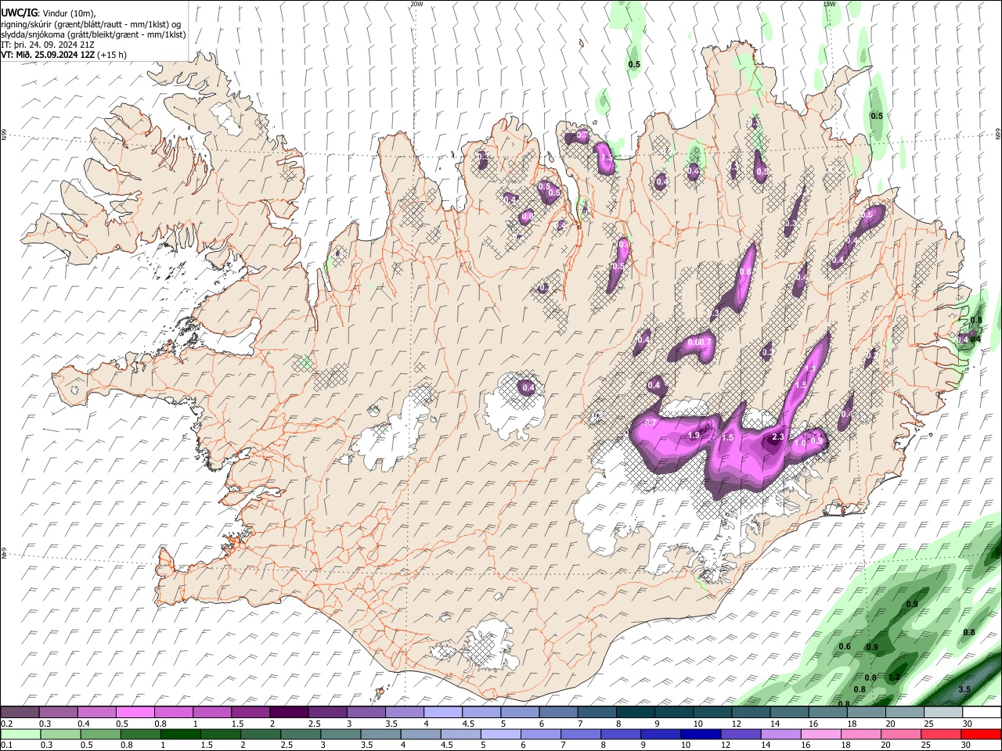Click the 0.2 label starting the purple scale
The width and height of the screenshot is (1002, 751).
point(7,724)
